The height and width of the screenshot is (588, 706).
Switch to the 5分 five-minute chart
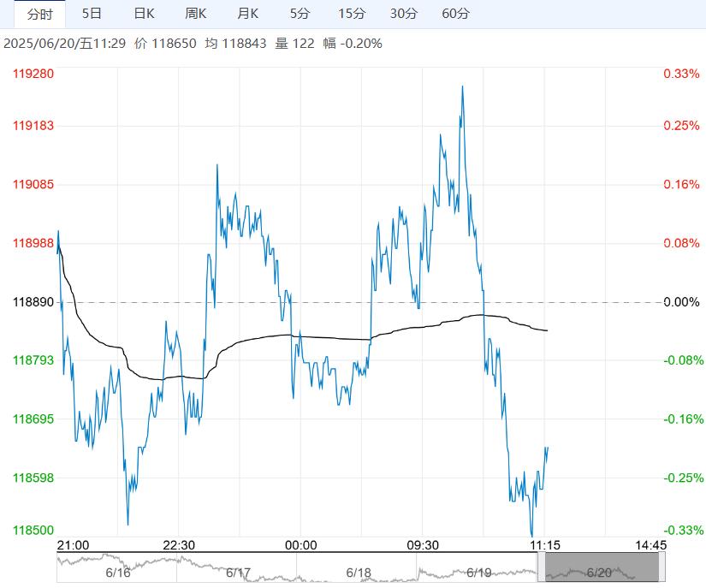click(300, 14)
